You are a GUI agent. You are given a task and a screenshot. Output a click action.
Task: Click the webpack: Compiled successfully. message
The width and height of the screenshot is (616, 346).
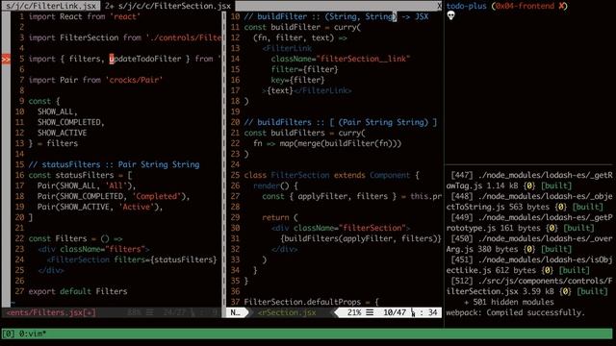pyautogui.click(x=516, y=312)
